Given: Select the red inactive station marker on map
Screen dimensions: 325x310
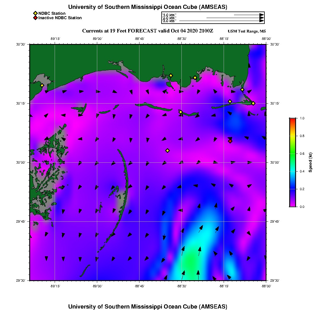Looking at the screenshot, I should [x=230, y=141].
